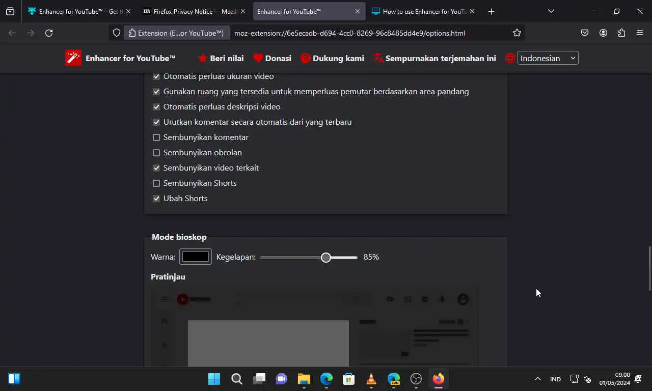The height and width of the screenshot is (391, 652).
Task: Click the star icon beside Beri nilai
Action: [203, 58]
